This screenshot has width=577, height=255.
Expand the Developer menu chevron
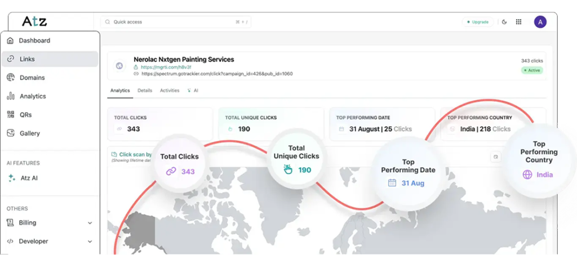[90, 241]
